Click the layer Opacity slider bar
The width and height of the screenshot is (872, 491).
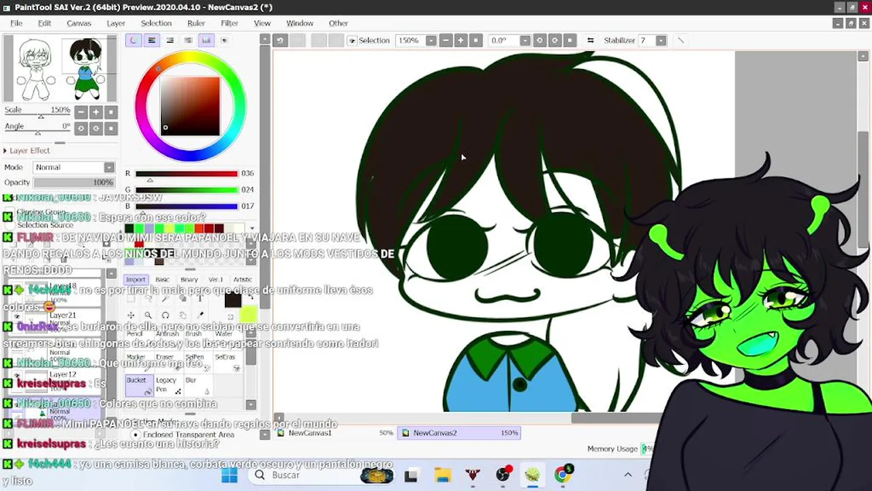(x=74, y=183)
